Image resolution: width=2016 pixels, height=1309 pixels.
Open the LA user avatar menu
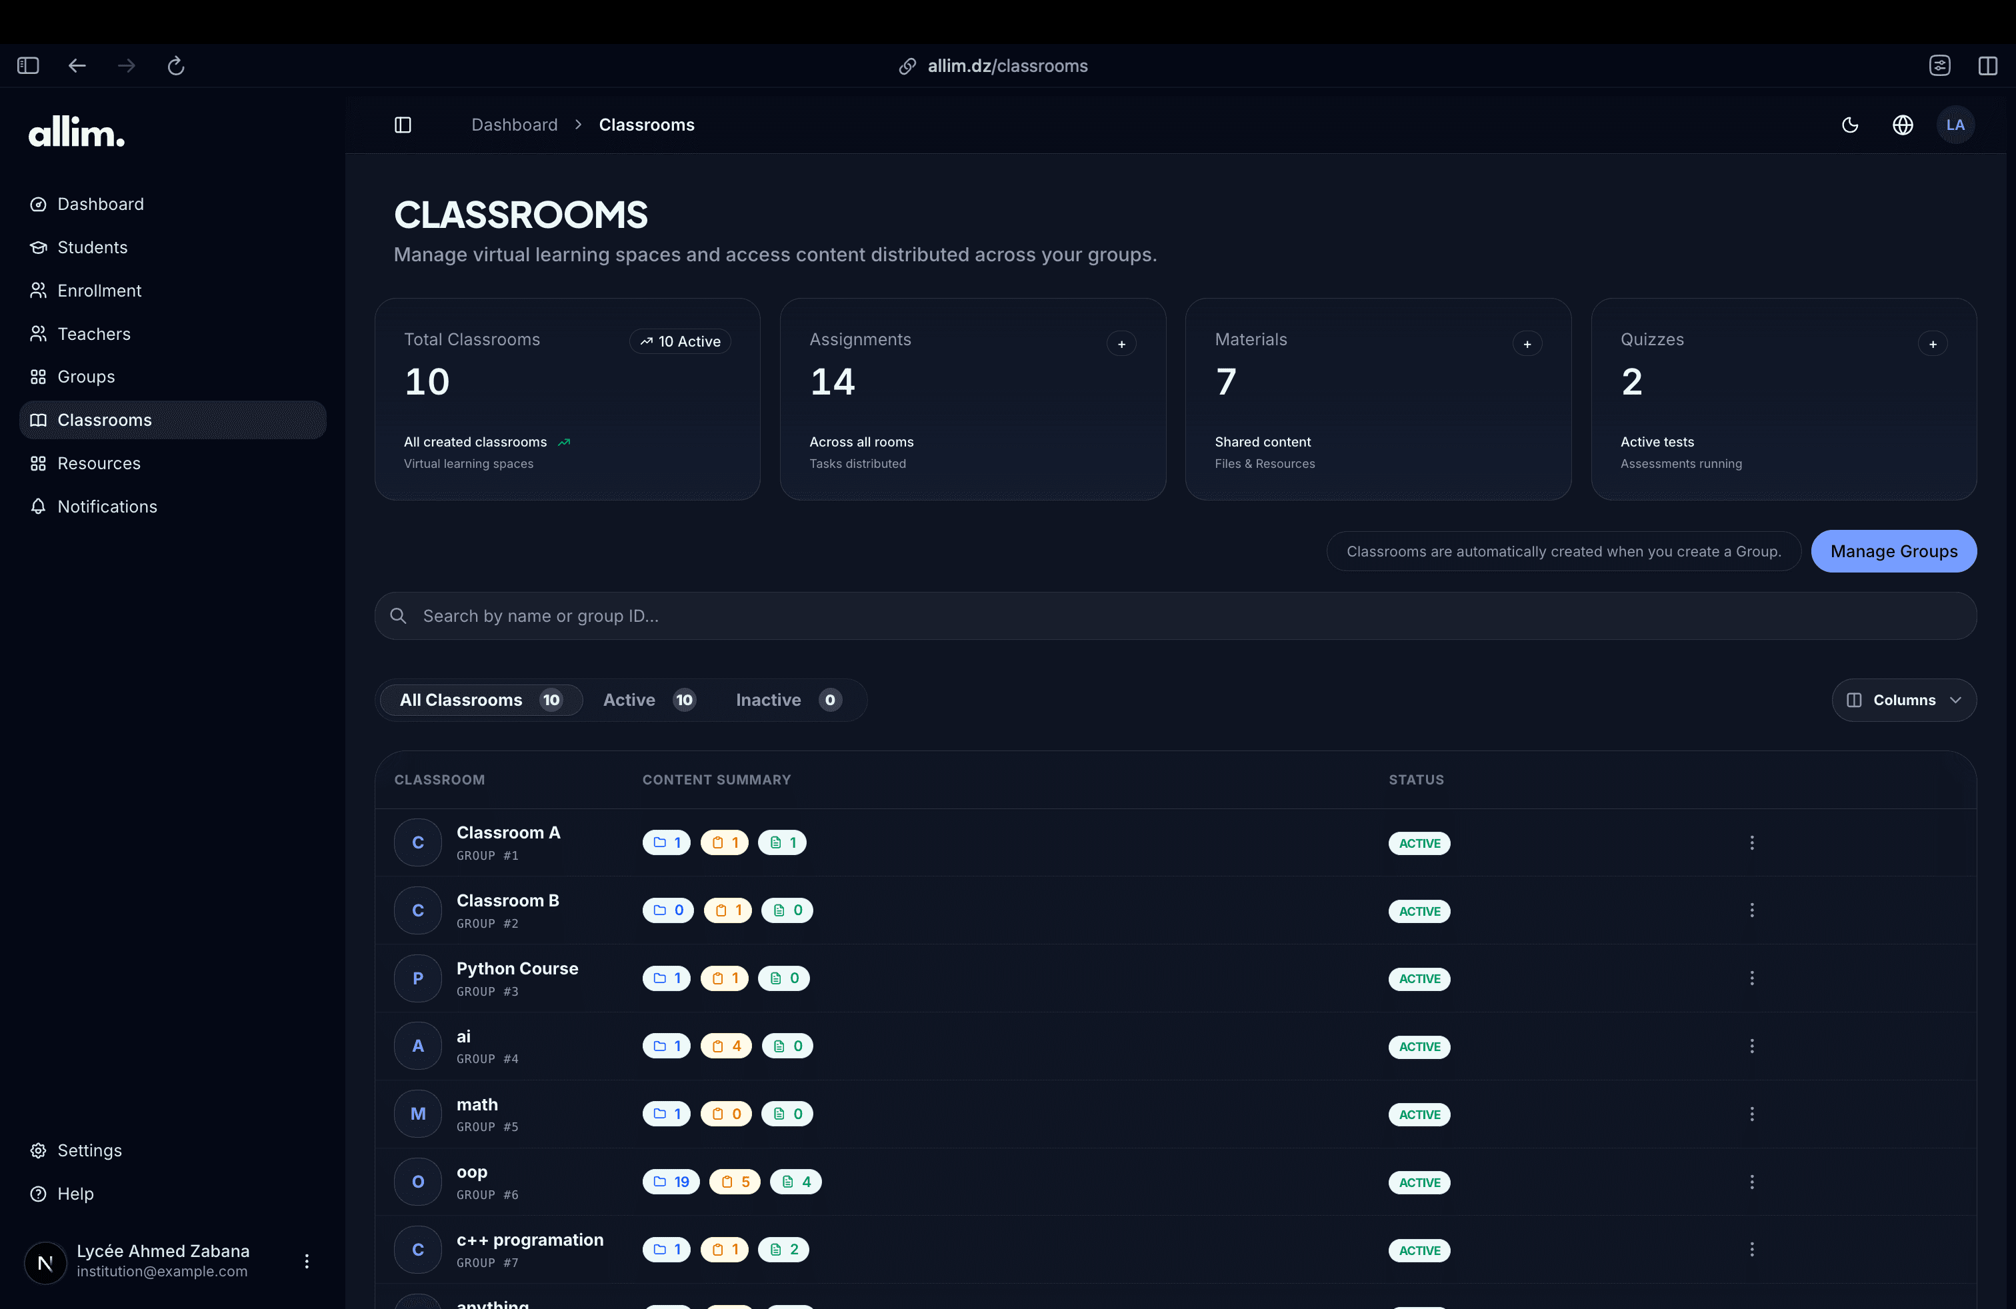click(1955, 125)
